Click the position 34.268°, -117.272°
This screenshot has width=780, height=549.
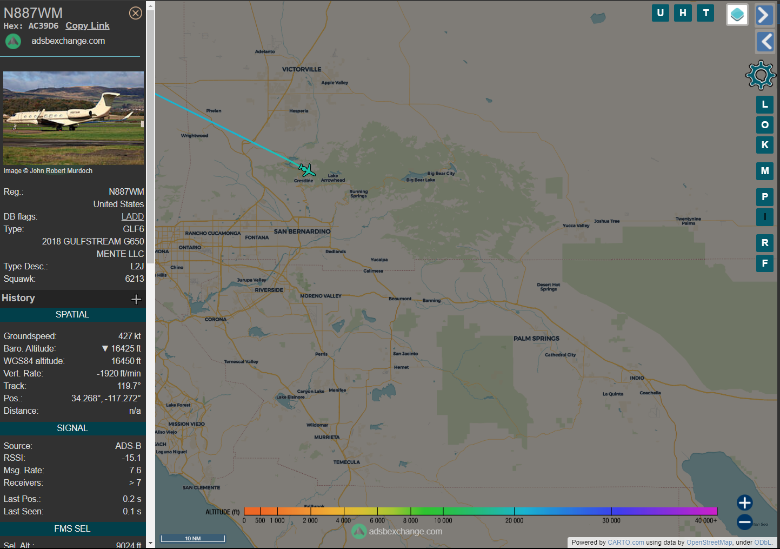[x=106, y=399]
